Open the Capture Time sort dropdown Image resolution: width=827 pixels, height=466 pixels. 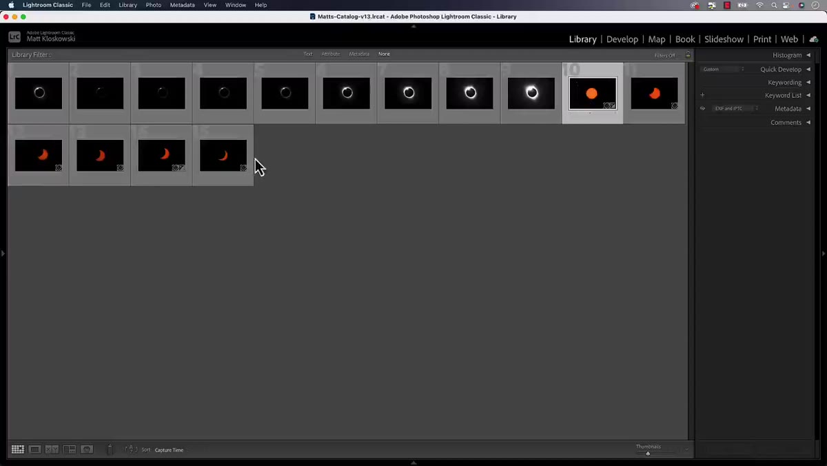(x=170, y=450)
